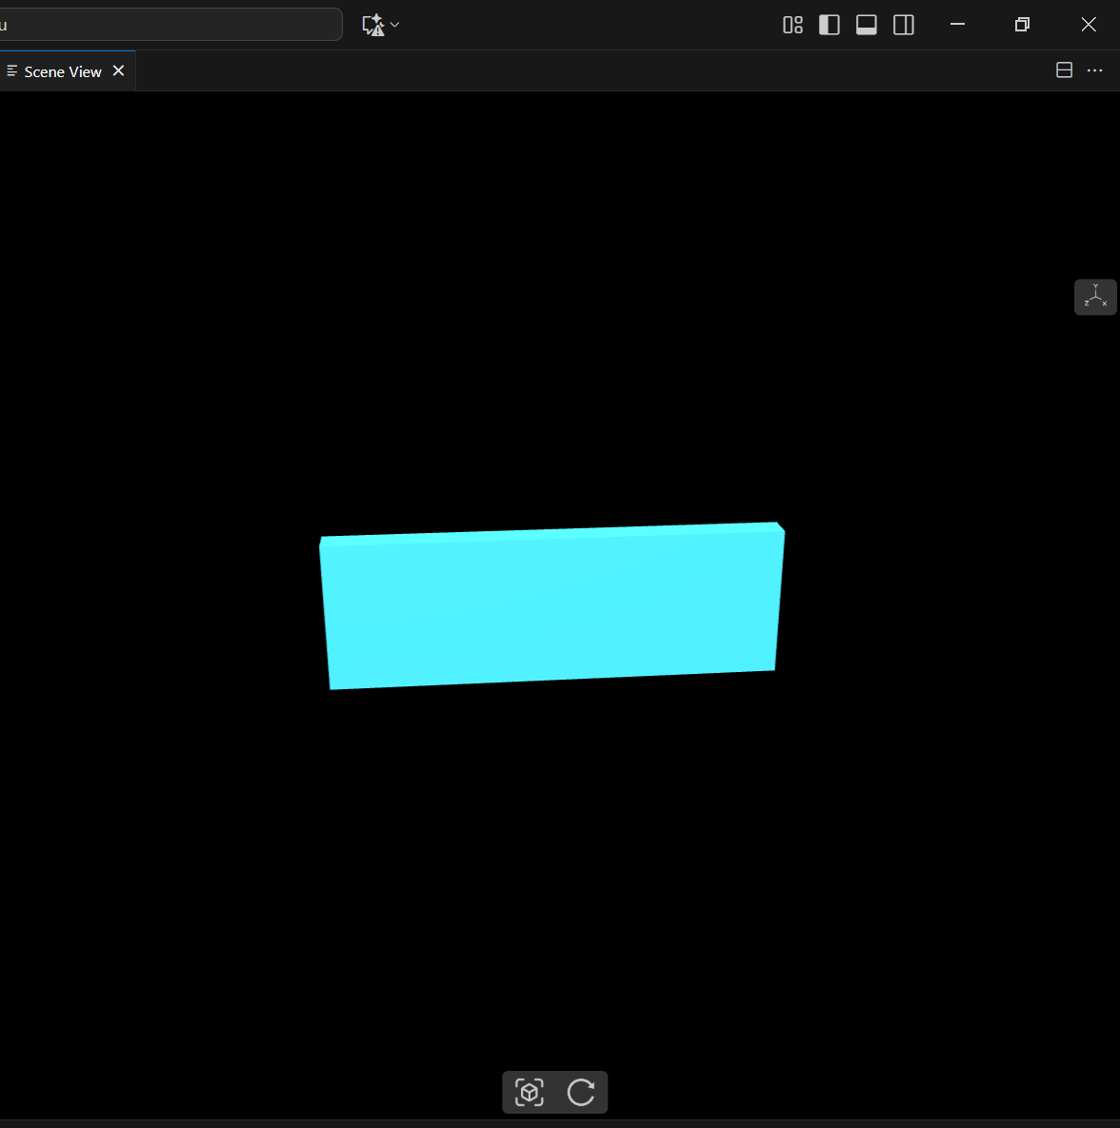The image size is (1120, 1128).
Task: Open the Customize Layout icon
Action: coord(792,25)
